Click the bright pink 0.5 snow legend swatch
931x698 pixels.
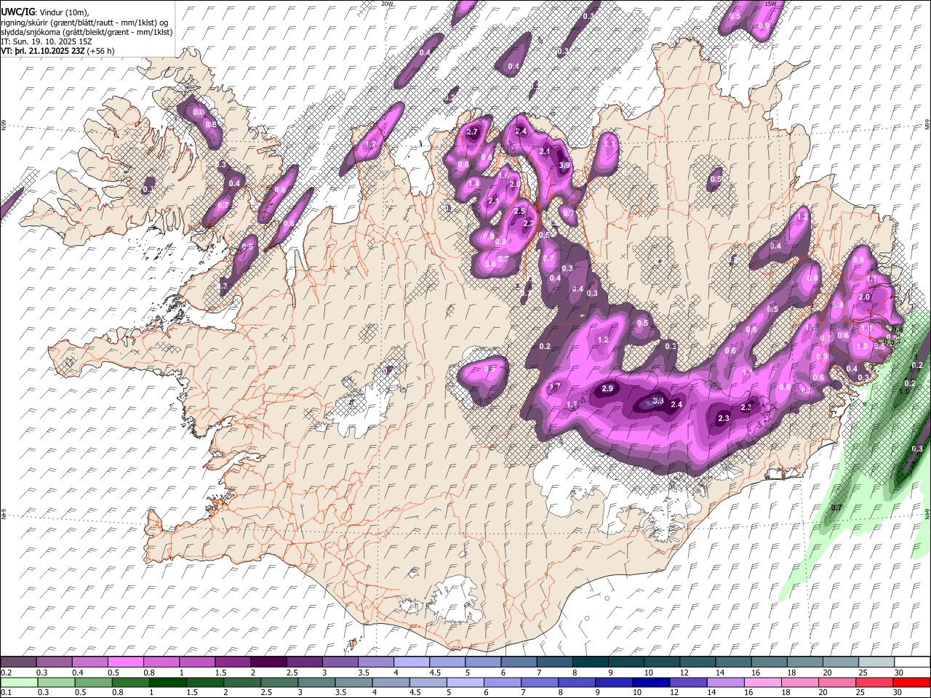click(x=126, y=662)
